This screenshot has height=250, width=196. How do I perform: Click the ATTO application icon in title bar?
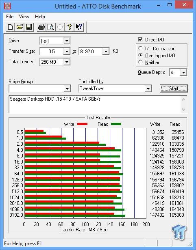click(7, 6)
